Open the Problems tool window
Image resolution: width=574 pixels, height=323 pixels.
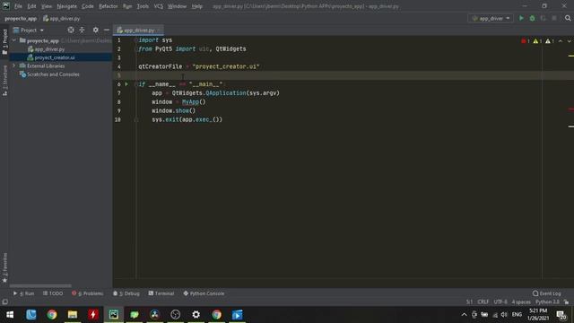[x=88, y=293]
